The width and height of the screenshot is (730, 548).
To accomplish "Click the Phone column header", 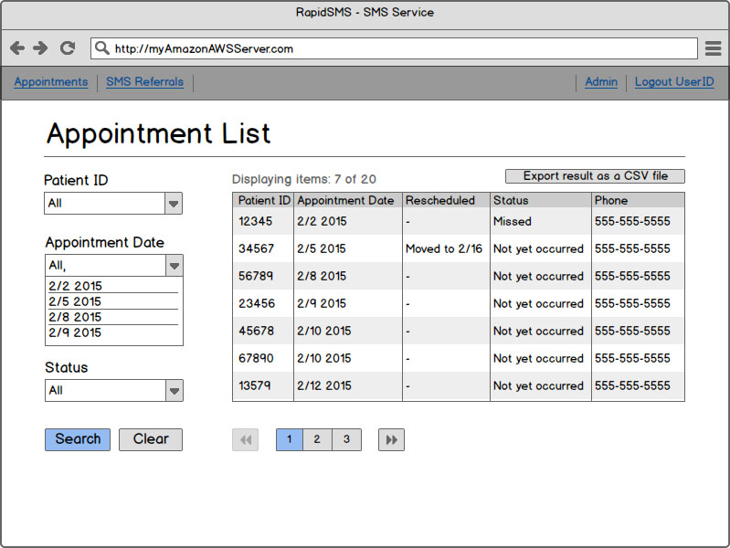I will click(x=638, y=200).
